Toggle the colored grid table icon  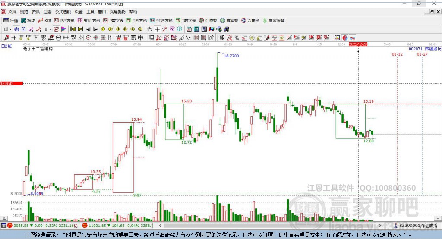(337, 38)
